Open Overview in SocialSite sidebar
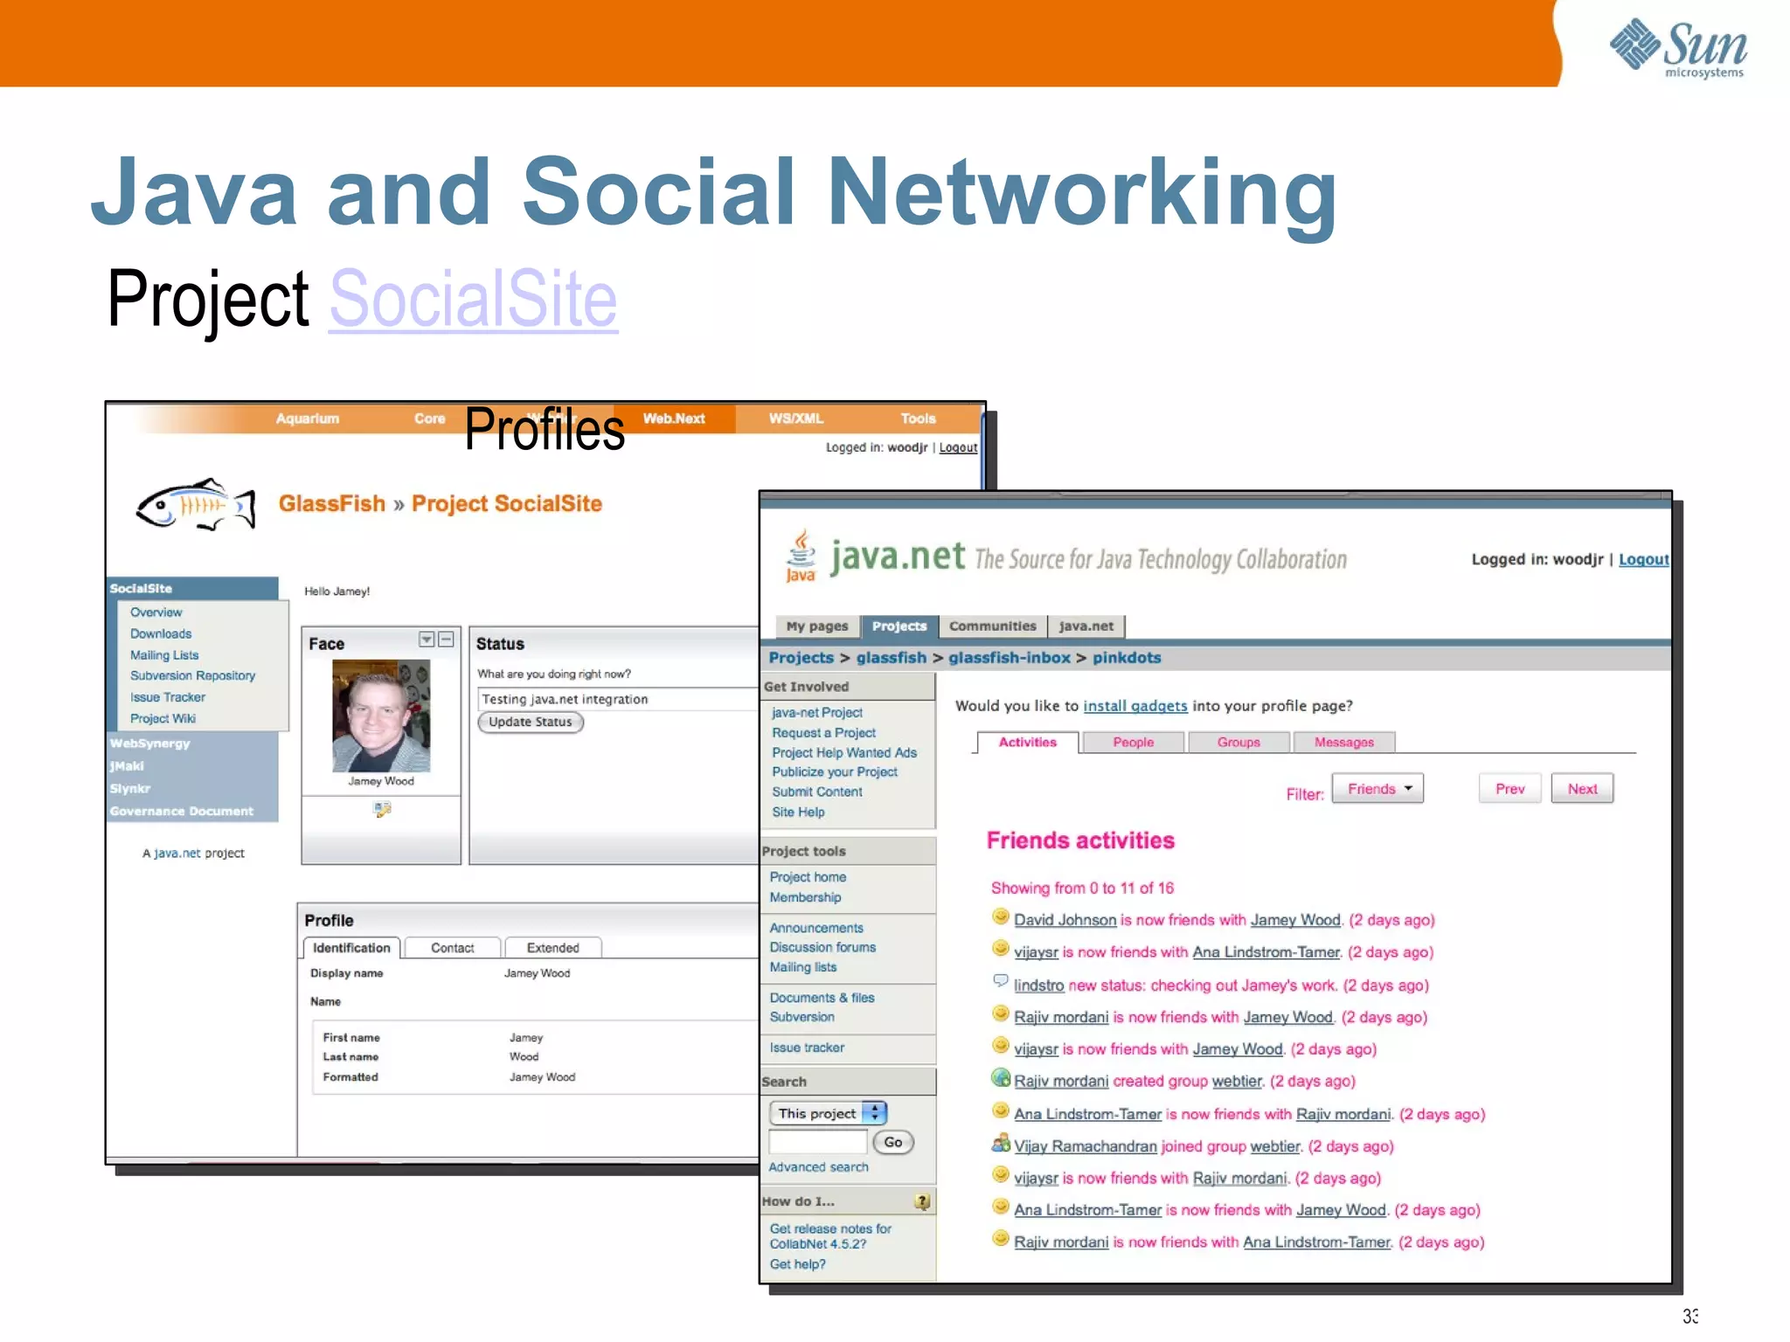 pos(156,612)
